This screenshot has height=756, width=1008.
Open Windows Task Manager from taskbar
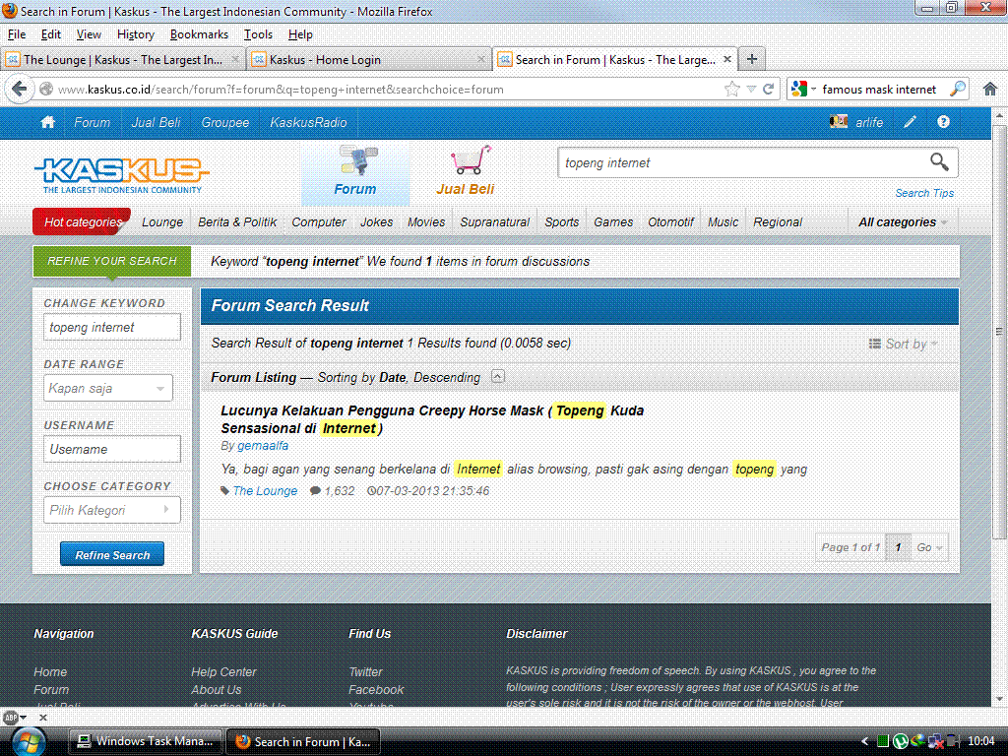pyautogui.click(x=146, y=741)
